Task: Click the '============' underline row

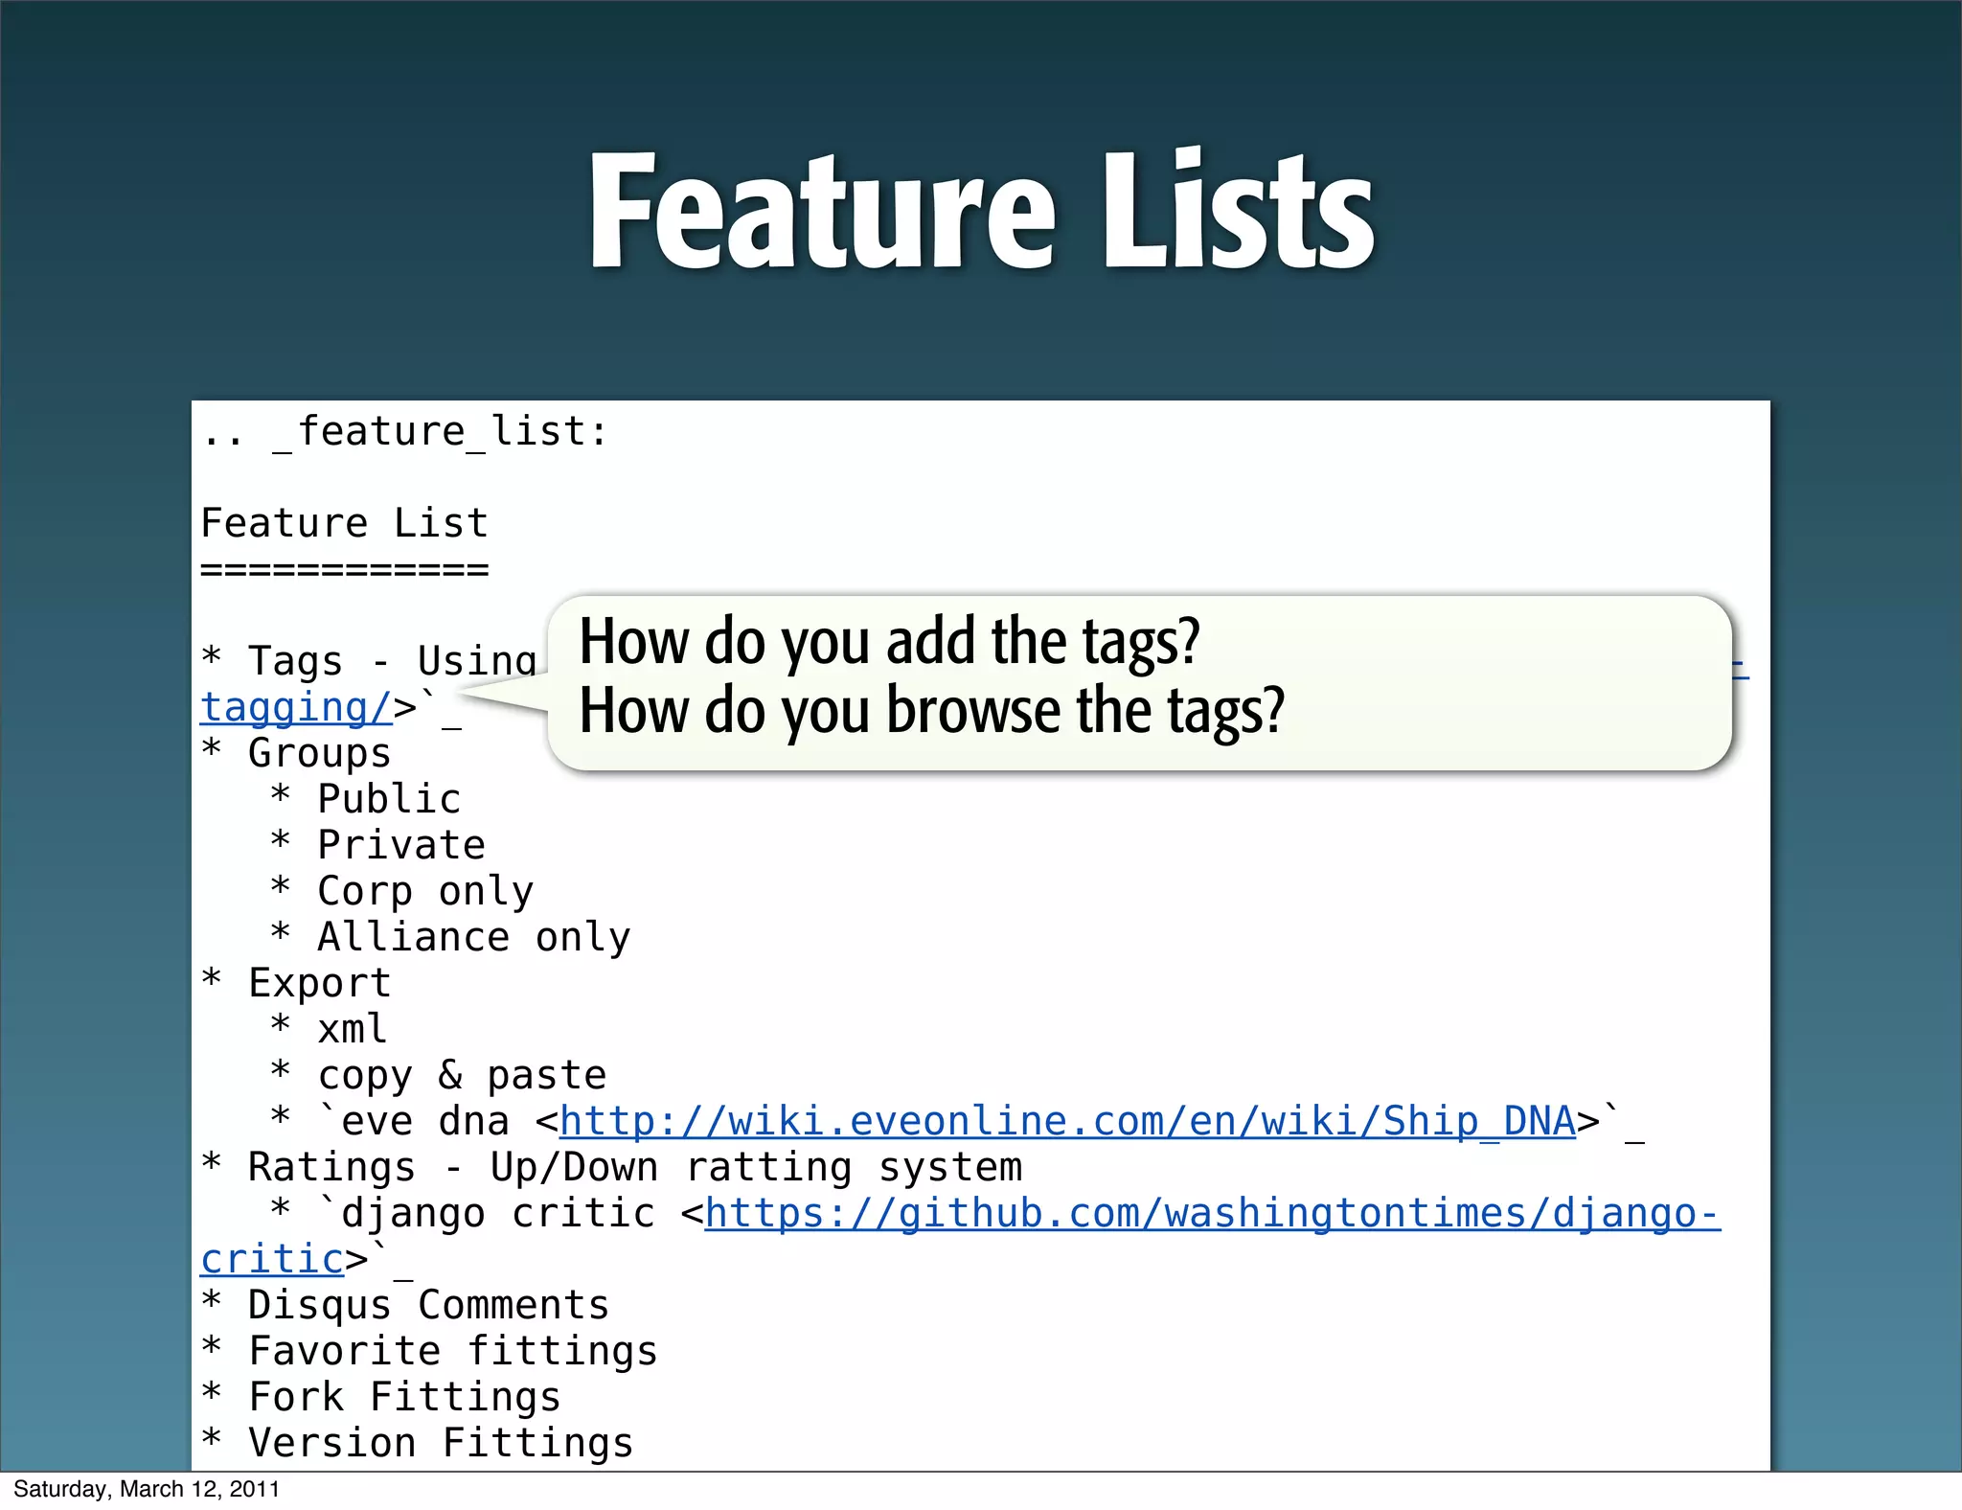Action: click(x=345, y=569)
